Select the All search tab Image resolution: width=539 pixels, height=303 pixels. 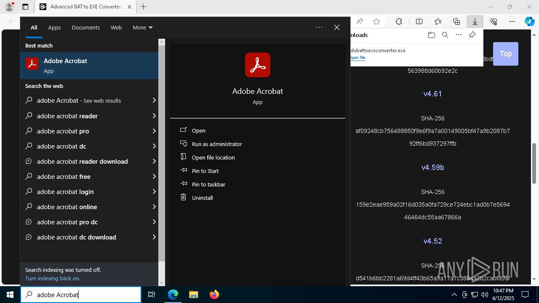tap(34, 27)
